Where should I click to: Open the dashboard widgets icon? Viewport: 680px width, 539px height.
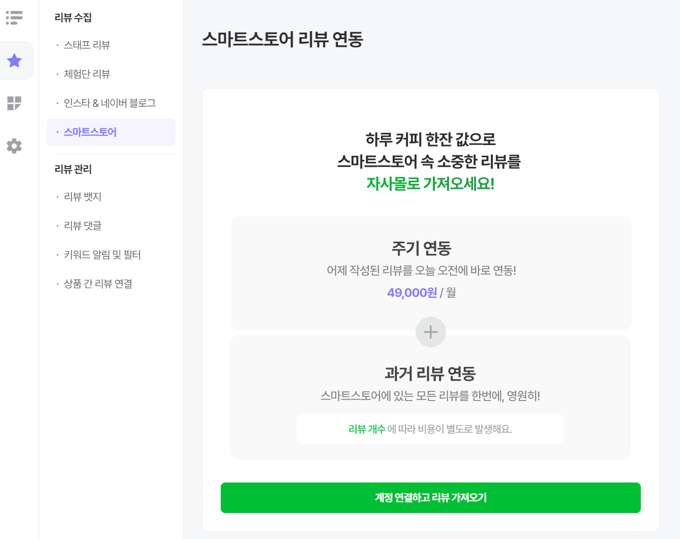click(14, 103)
